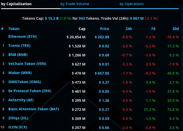Open the ICON (ICX) token link

point(18,127)
